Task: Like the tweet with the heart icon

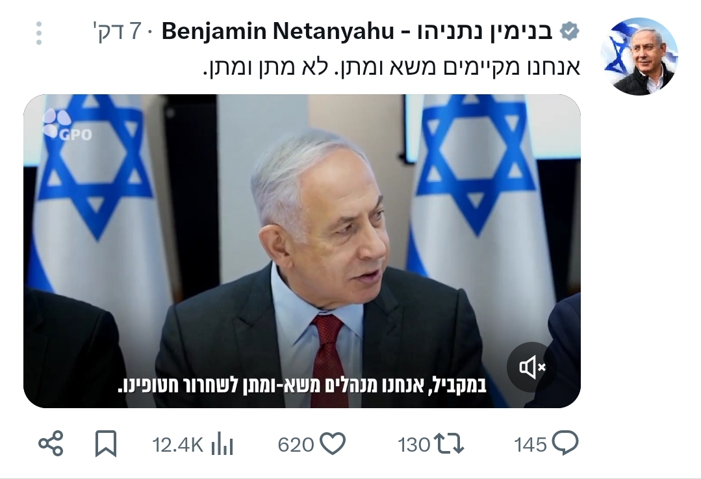Action: click(x=333, y=444)
